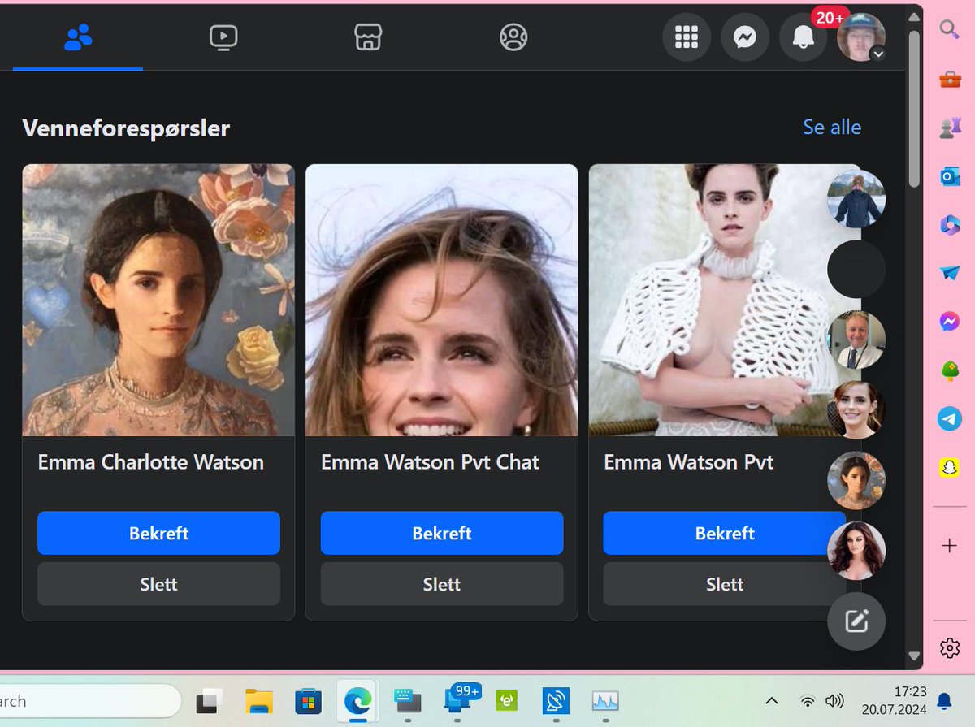This screenshot has width=975, height=727.
Task: Delete the Emma Watson Pvt request
Action: pyautogui.click(x=725, y=584)
